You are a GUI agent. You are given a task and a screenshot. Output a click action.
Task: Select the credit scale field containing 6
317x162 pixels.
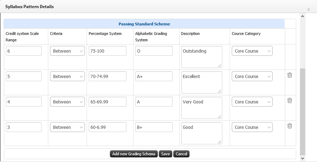[x=24, y=51]
